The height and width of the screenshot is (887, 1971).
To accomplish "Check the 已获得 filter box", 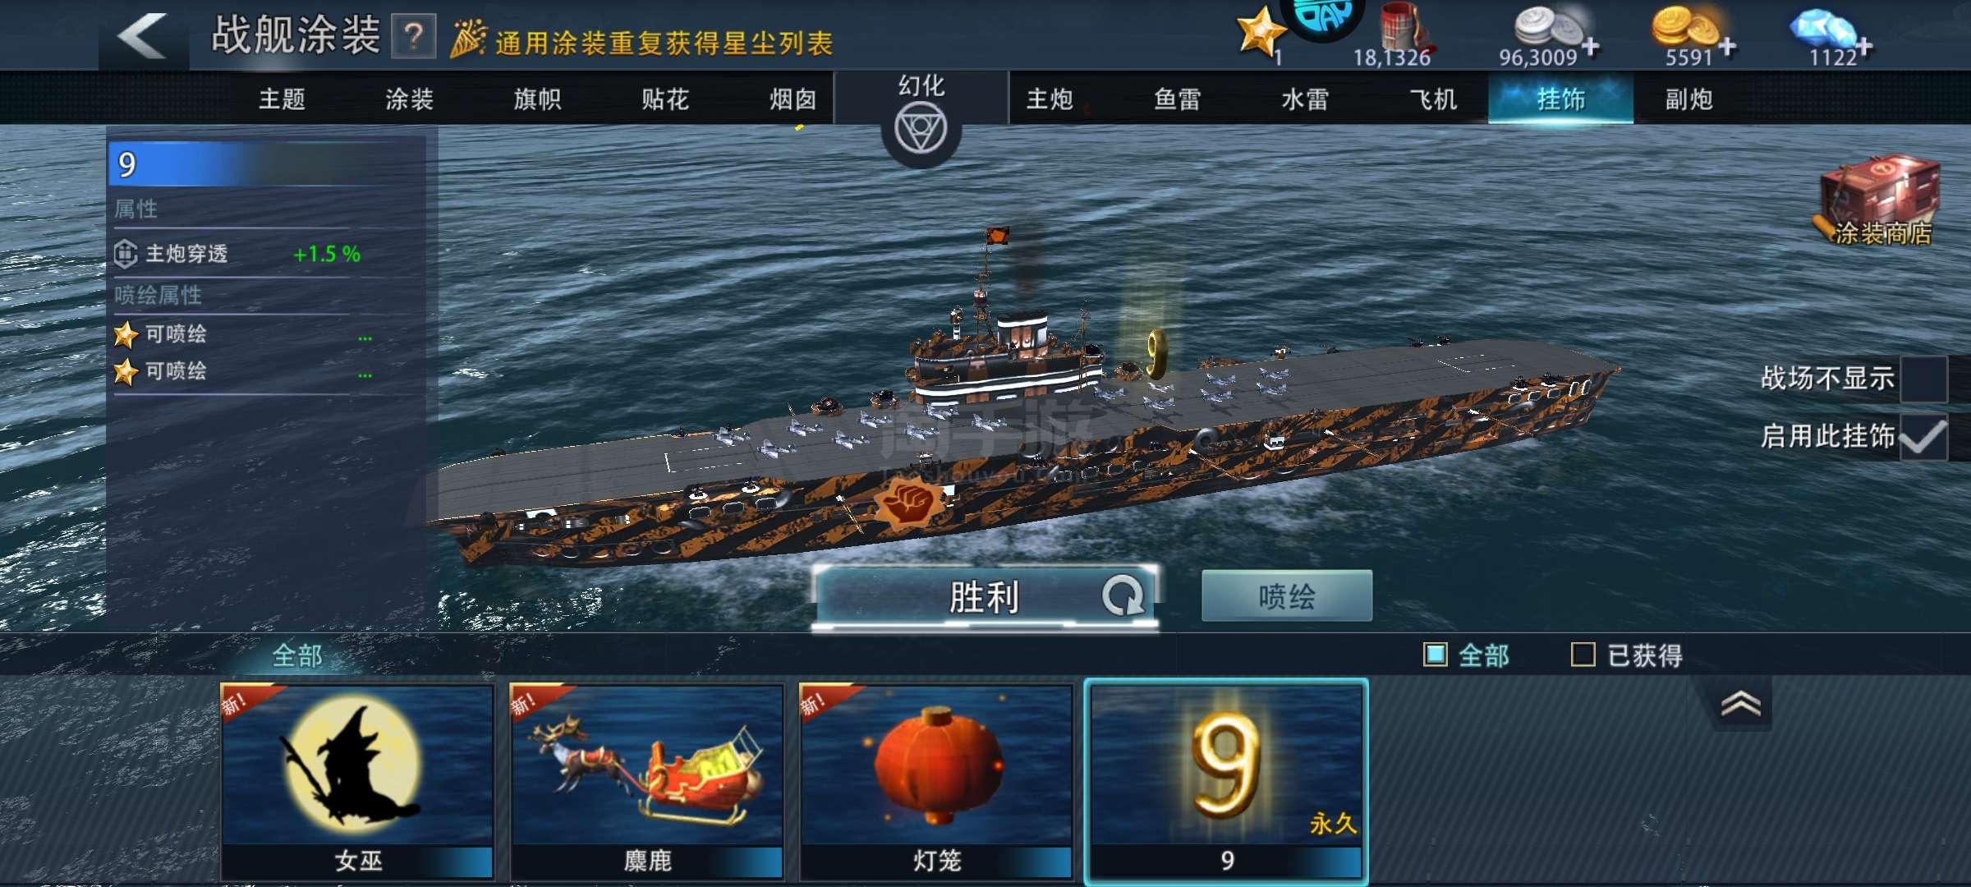I will [1583, 655].
